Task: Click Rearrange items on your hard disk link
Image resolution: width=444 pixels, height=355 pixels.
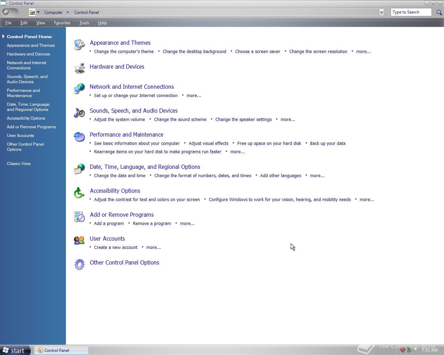Action: tap(157, 151)
